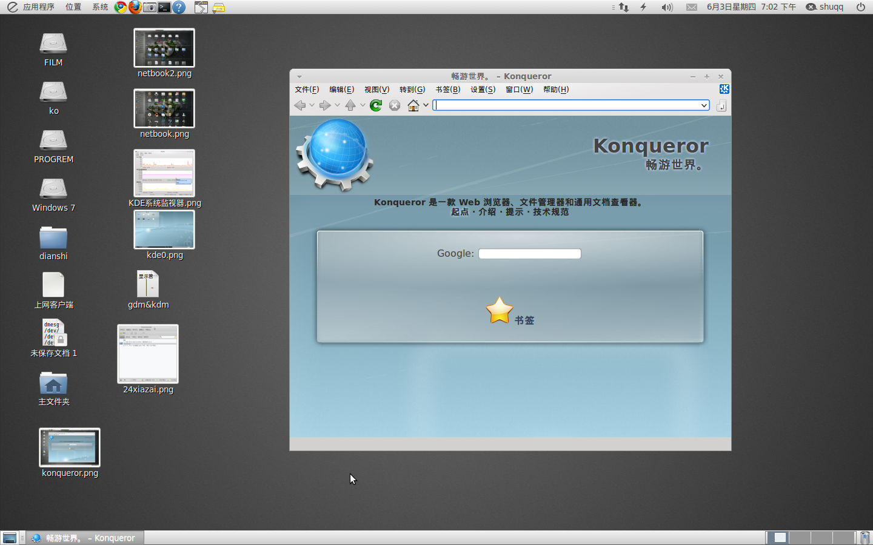Image resolution: width=873 pixels, height=545 pixels.
Task: Open the Home button dropdown arrow
Action: point(426,105)
